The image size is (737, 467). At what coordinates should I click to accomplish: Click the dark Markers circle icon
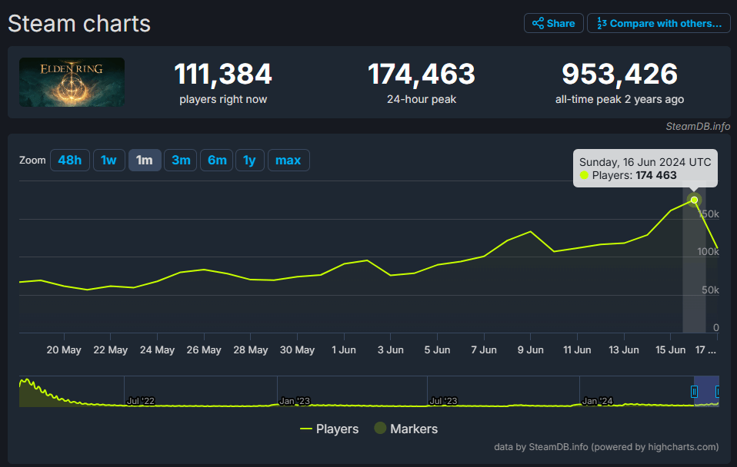[x=379, y=429]
